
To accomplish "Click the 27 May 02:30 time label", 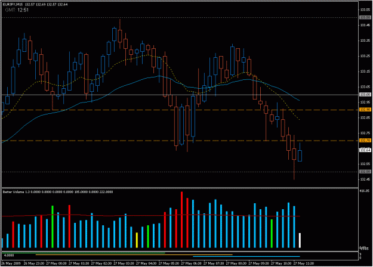I will tap(101, 263).
